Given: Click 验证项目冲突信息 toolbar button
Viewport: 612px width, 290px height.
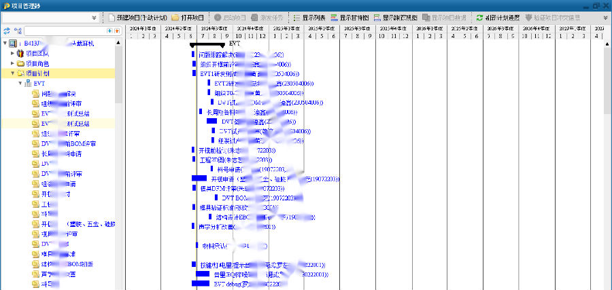Looking at the screenshot, I should pyautogui.click(x=552, y=18).
